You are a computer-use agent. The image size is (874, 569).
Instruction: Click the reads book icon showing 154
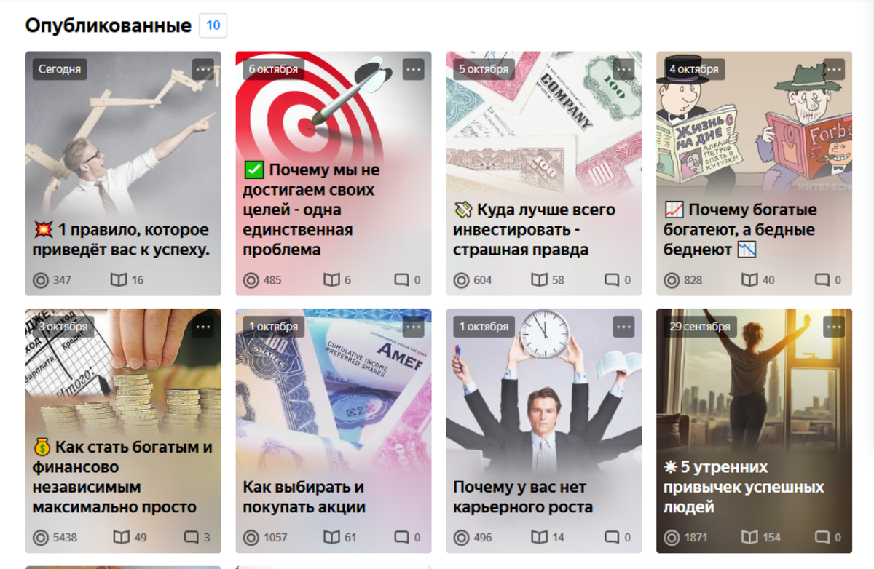pyautogui.click(x=749, y=538)
